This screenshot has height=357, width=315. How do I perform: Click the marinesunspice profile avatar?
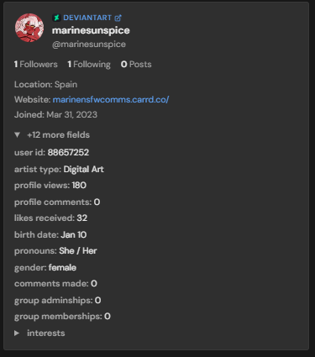pos(29,28)
